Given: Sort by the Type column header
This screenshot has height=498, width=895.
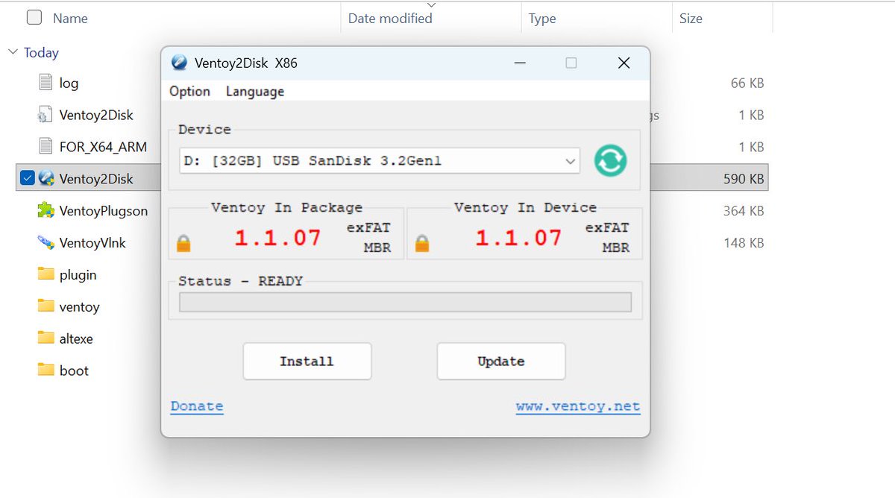Looking at the screenshot, I should 542,19.
